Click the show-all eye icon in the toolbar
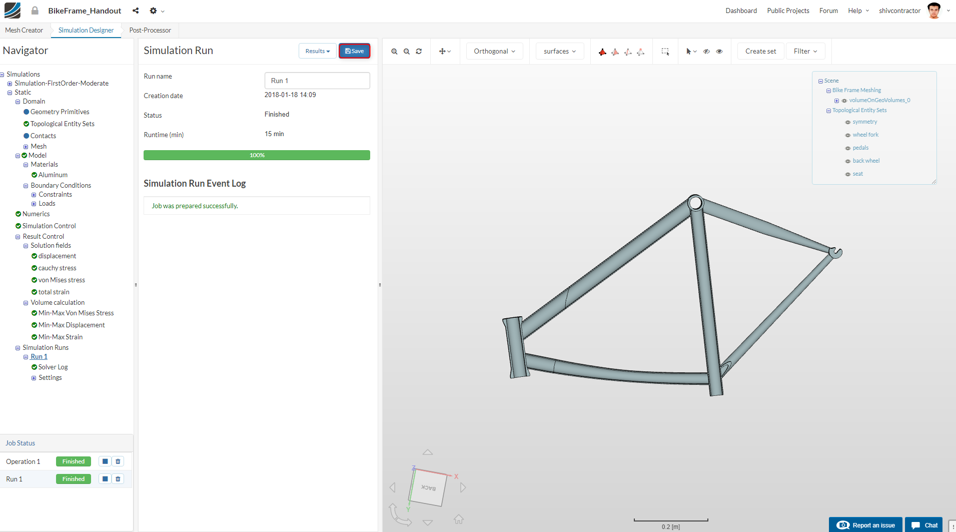The width and height of the screenshot is (956, 532). (719, 51)
